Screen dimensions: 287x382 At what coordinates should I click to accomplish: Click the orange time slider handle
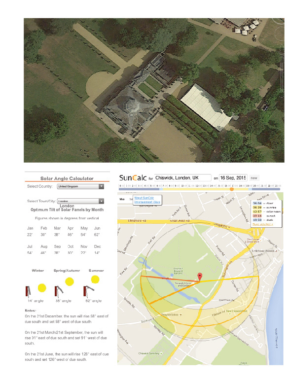232,189
